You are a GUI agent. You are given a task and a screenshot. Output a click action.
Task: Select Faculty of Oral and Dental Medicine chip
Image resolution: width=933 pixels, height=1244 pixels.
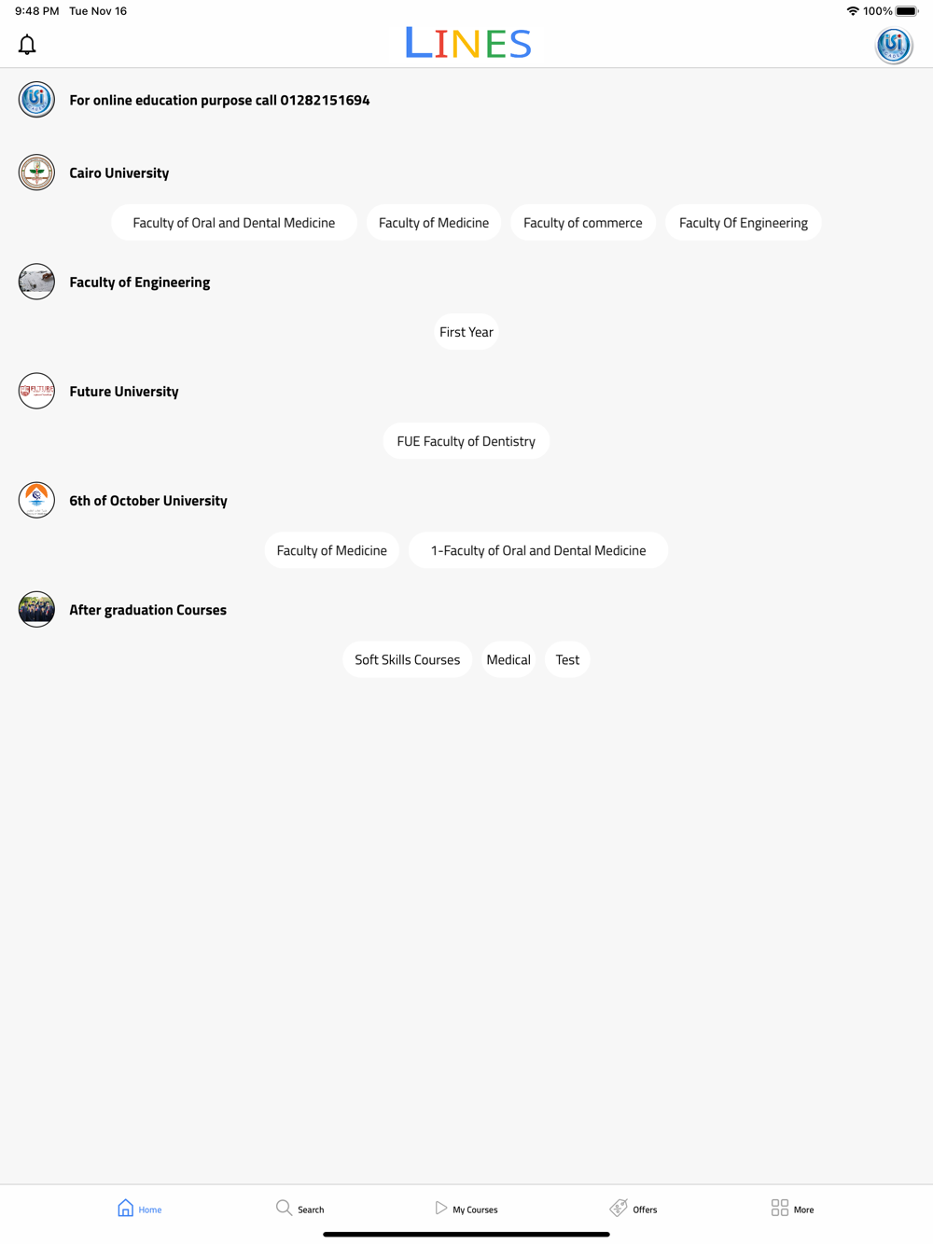point(234,223)
